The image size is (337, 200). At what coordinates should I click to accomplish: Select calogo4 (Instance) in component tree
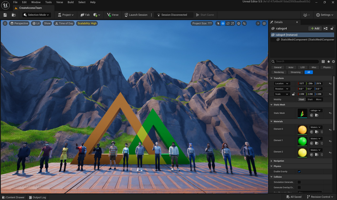click(x=302, y=35)
